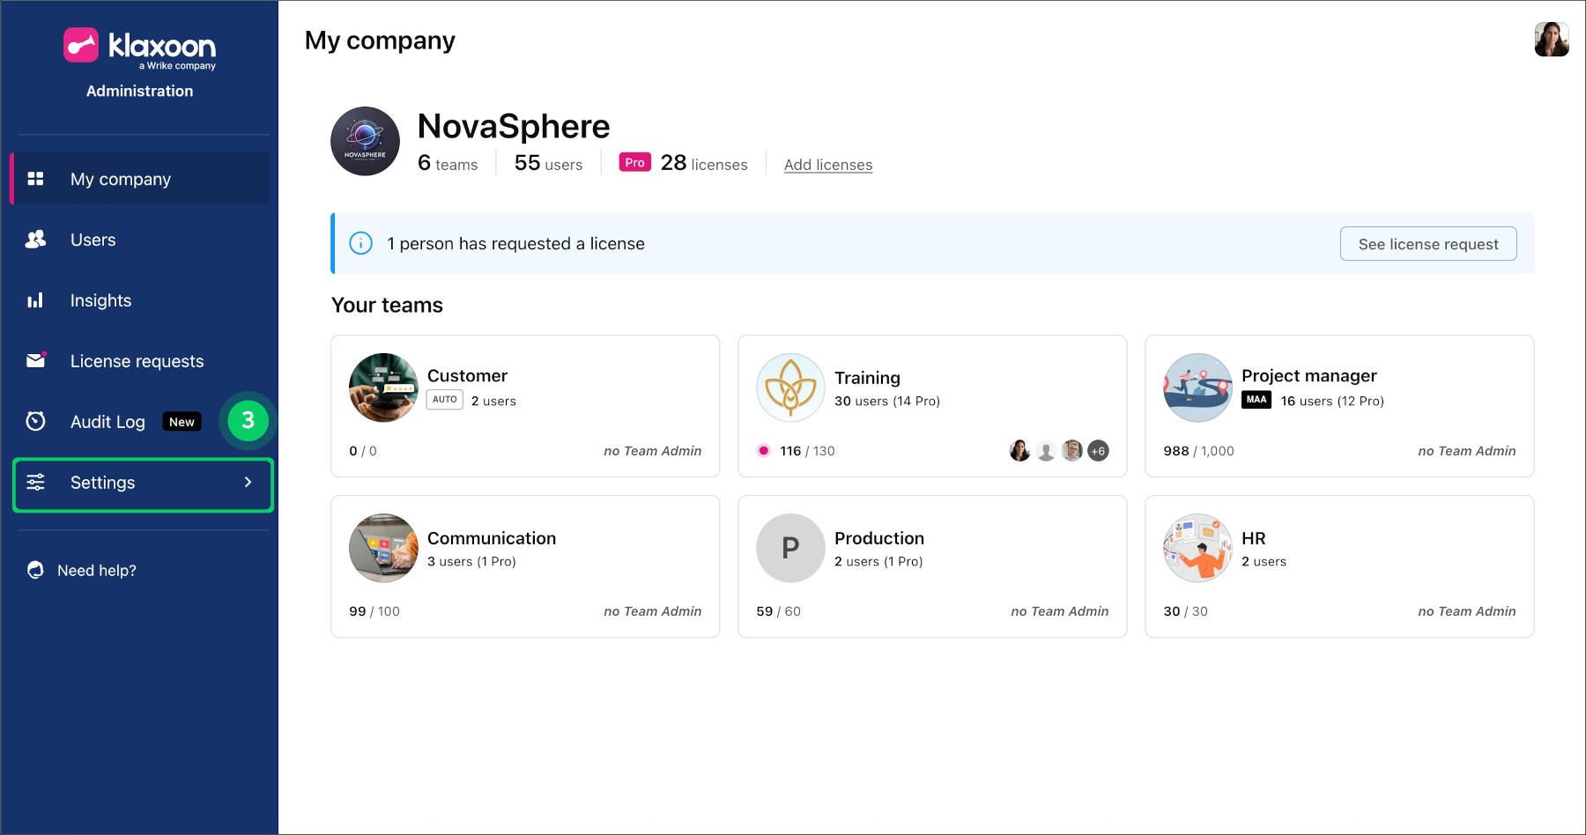Click the Audit Log clock icon
Image resolution: width=1586 pixels, height=835 pixels.
click(x=35, y=421)
